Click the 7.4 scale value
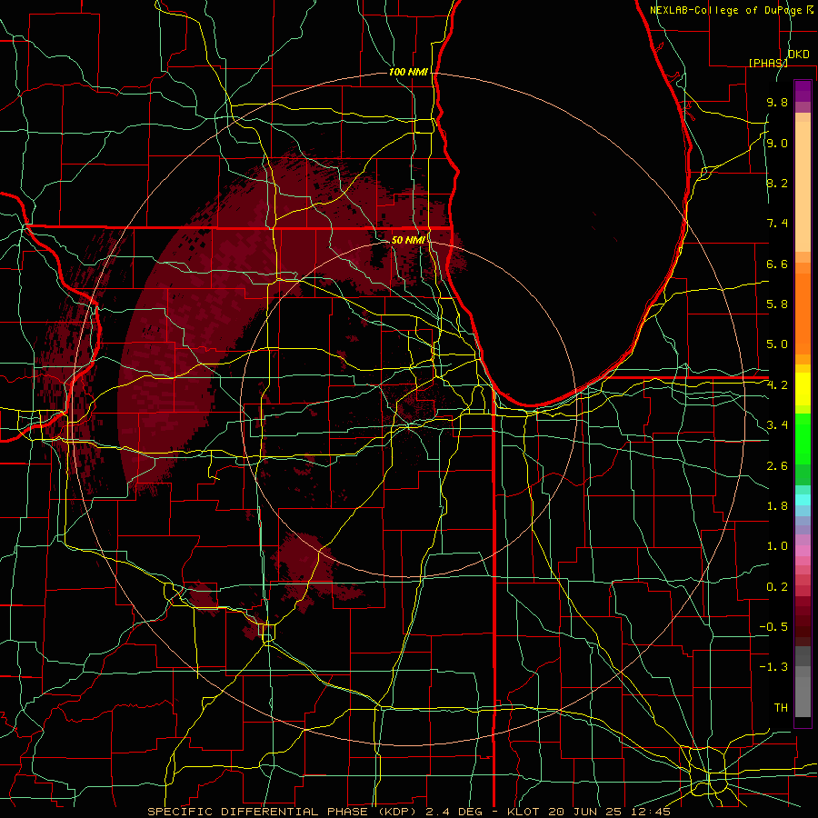Viewport: 818px width, 818px height. (777, 224)
